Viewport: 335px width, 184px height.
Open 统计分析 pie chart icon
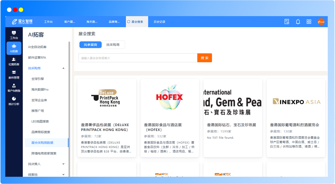(14, 101)
